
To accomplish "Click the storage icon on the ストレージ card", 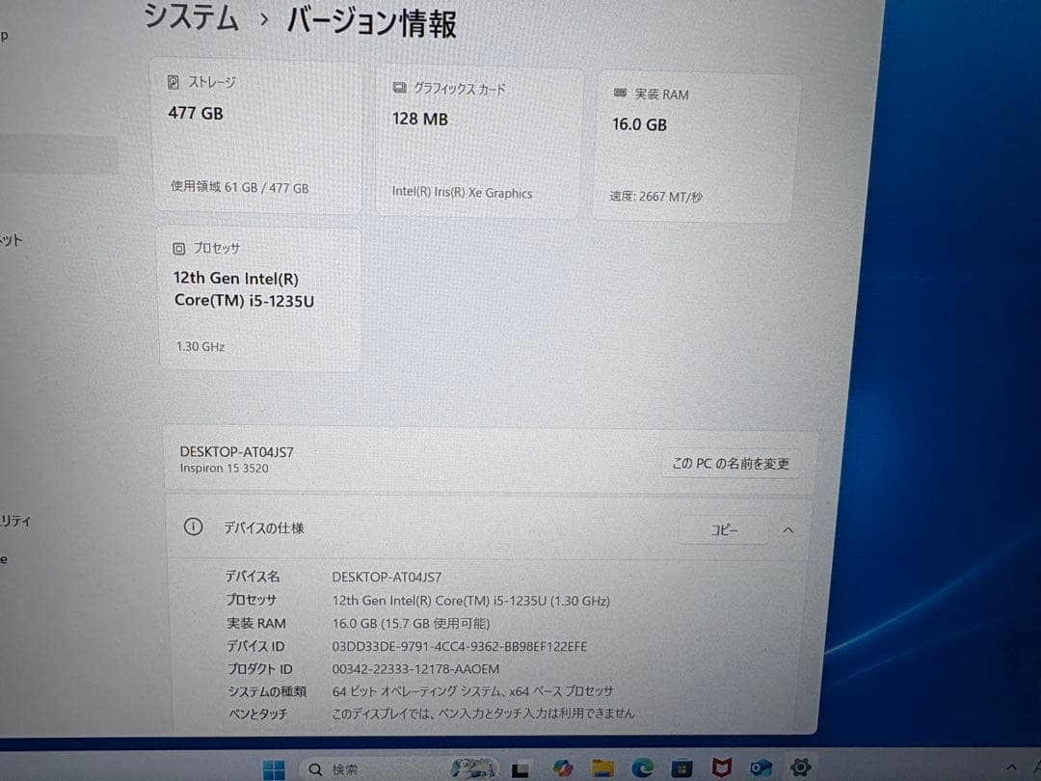I will pos(173,82).
